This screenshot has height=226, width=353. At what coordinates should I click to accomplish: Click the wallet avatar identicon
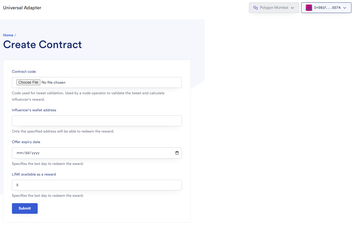[x=309, y=8]
